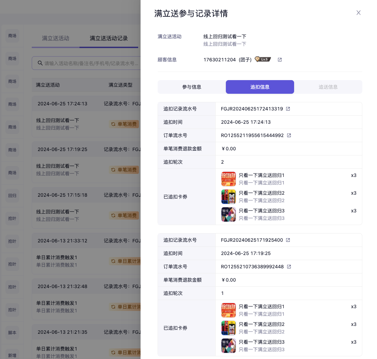Switch to the 追送信息 tab
This screenshot has width=377, height=359.
click(328, 87)
